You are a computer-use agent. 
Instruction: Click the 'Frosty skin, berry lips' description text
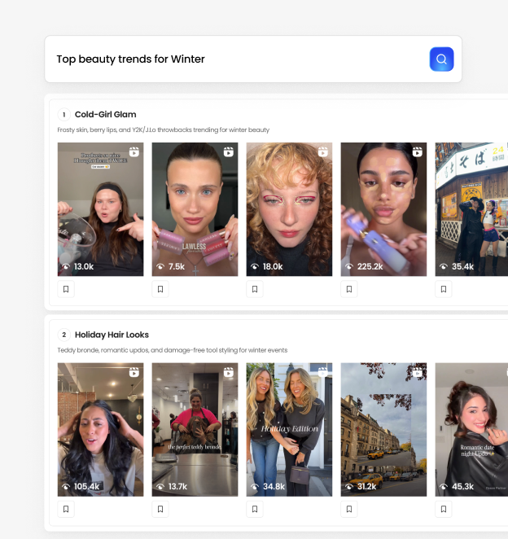[x=164, y=130]
